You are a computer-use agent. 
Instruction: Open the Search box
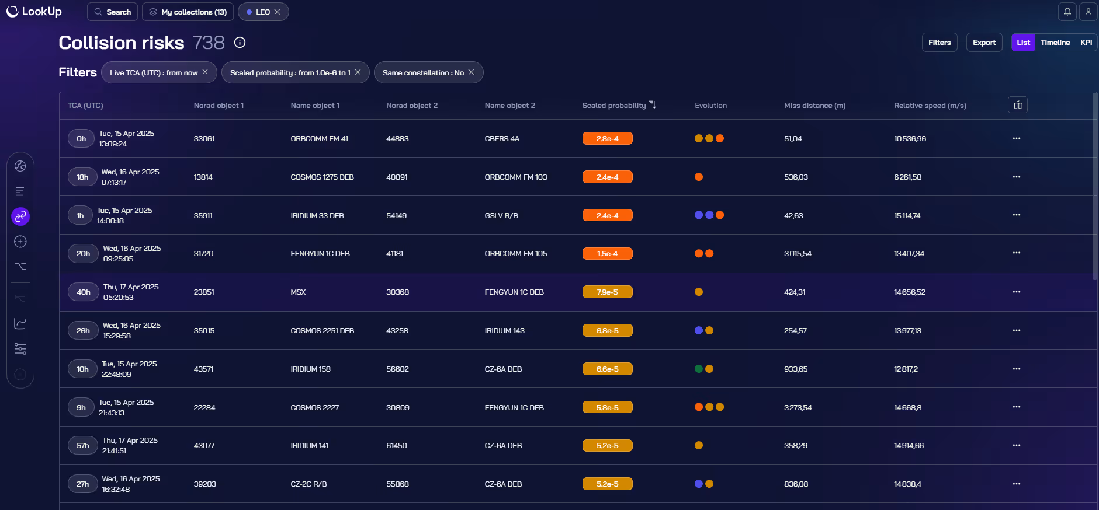coord(113,12)
